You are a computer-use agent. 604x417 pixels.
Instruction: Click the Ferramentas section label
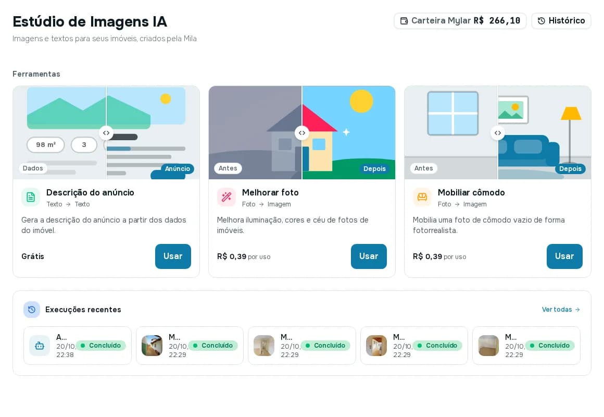click(36, 74)
